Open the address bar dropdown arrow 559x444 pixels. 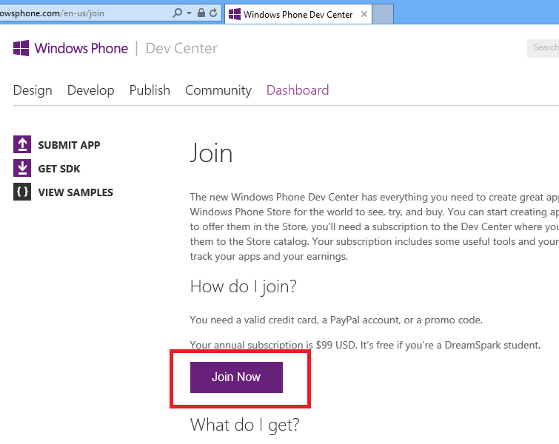pos(189,13)
